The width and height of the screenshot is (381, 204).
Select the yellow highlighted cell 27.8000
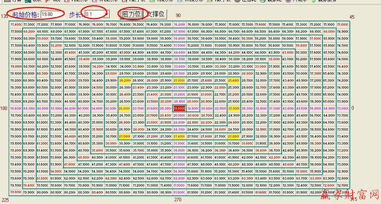(233, 136)
